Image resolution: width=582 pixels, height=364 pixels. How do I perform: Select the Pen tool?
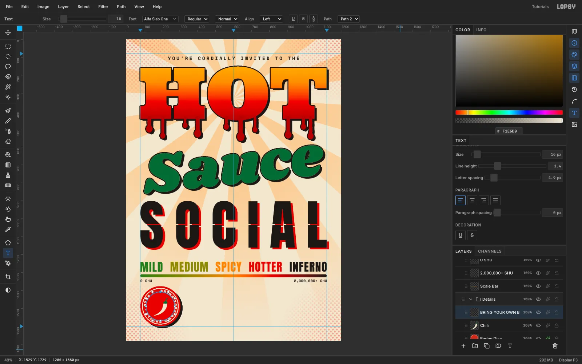click(x=8, y=263)
